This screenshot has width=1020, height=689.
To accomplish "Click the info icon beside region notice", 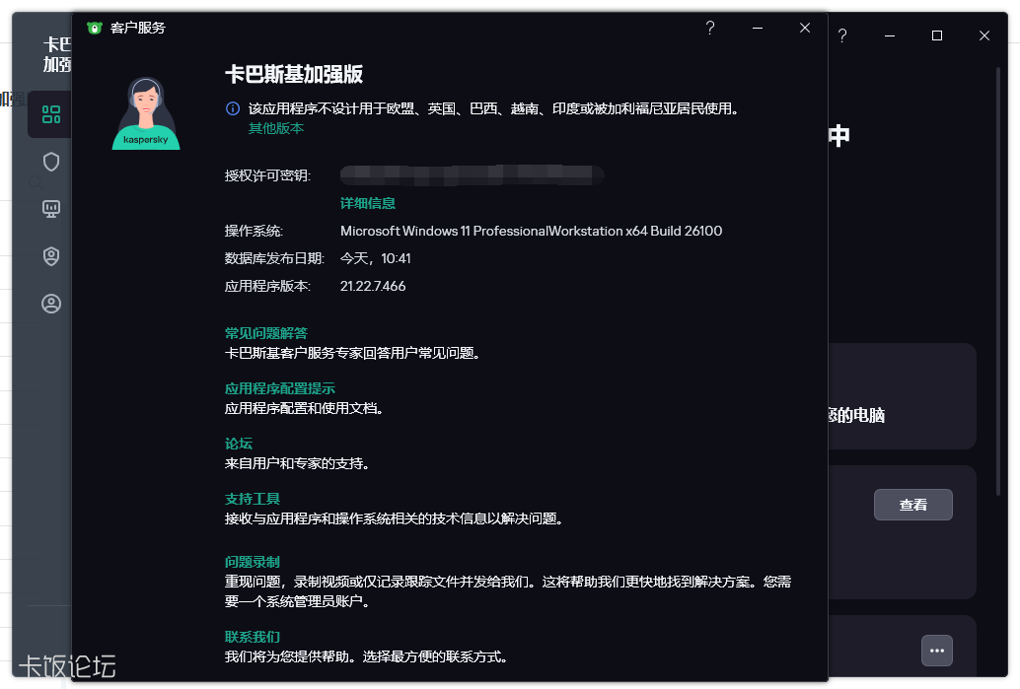I will (232, 108).
